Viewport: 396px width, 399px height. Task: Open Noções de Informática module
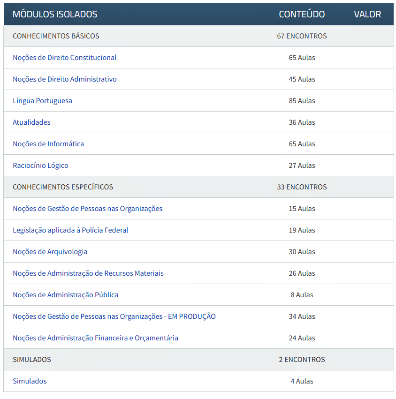point(48,144)
